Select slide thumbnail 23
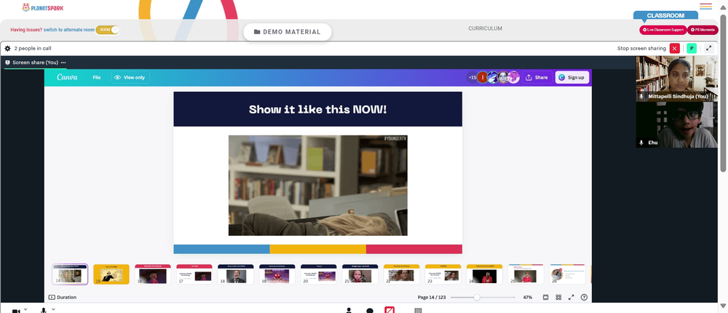Screen dimensions: 728x313 [443, 274]
